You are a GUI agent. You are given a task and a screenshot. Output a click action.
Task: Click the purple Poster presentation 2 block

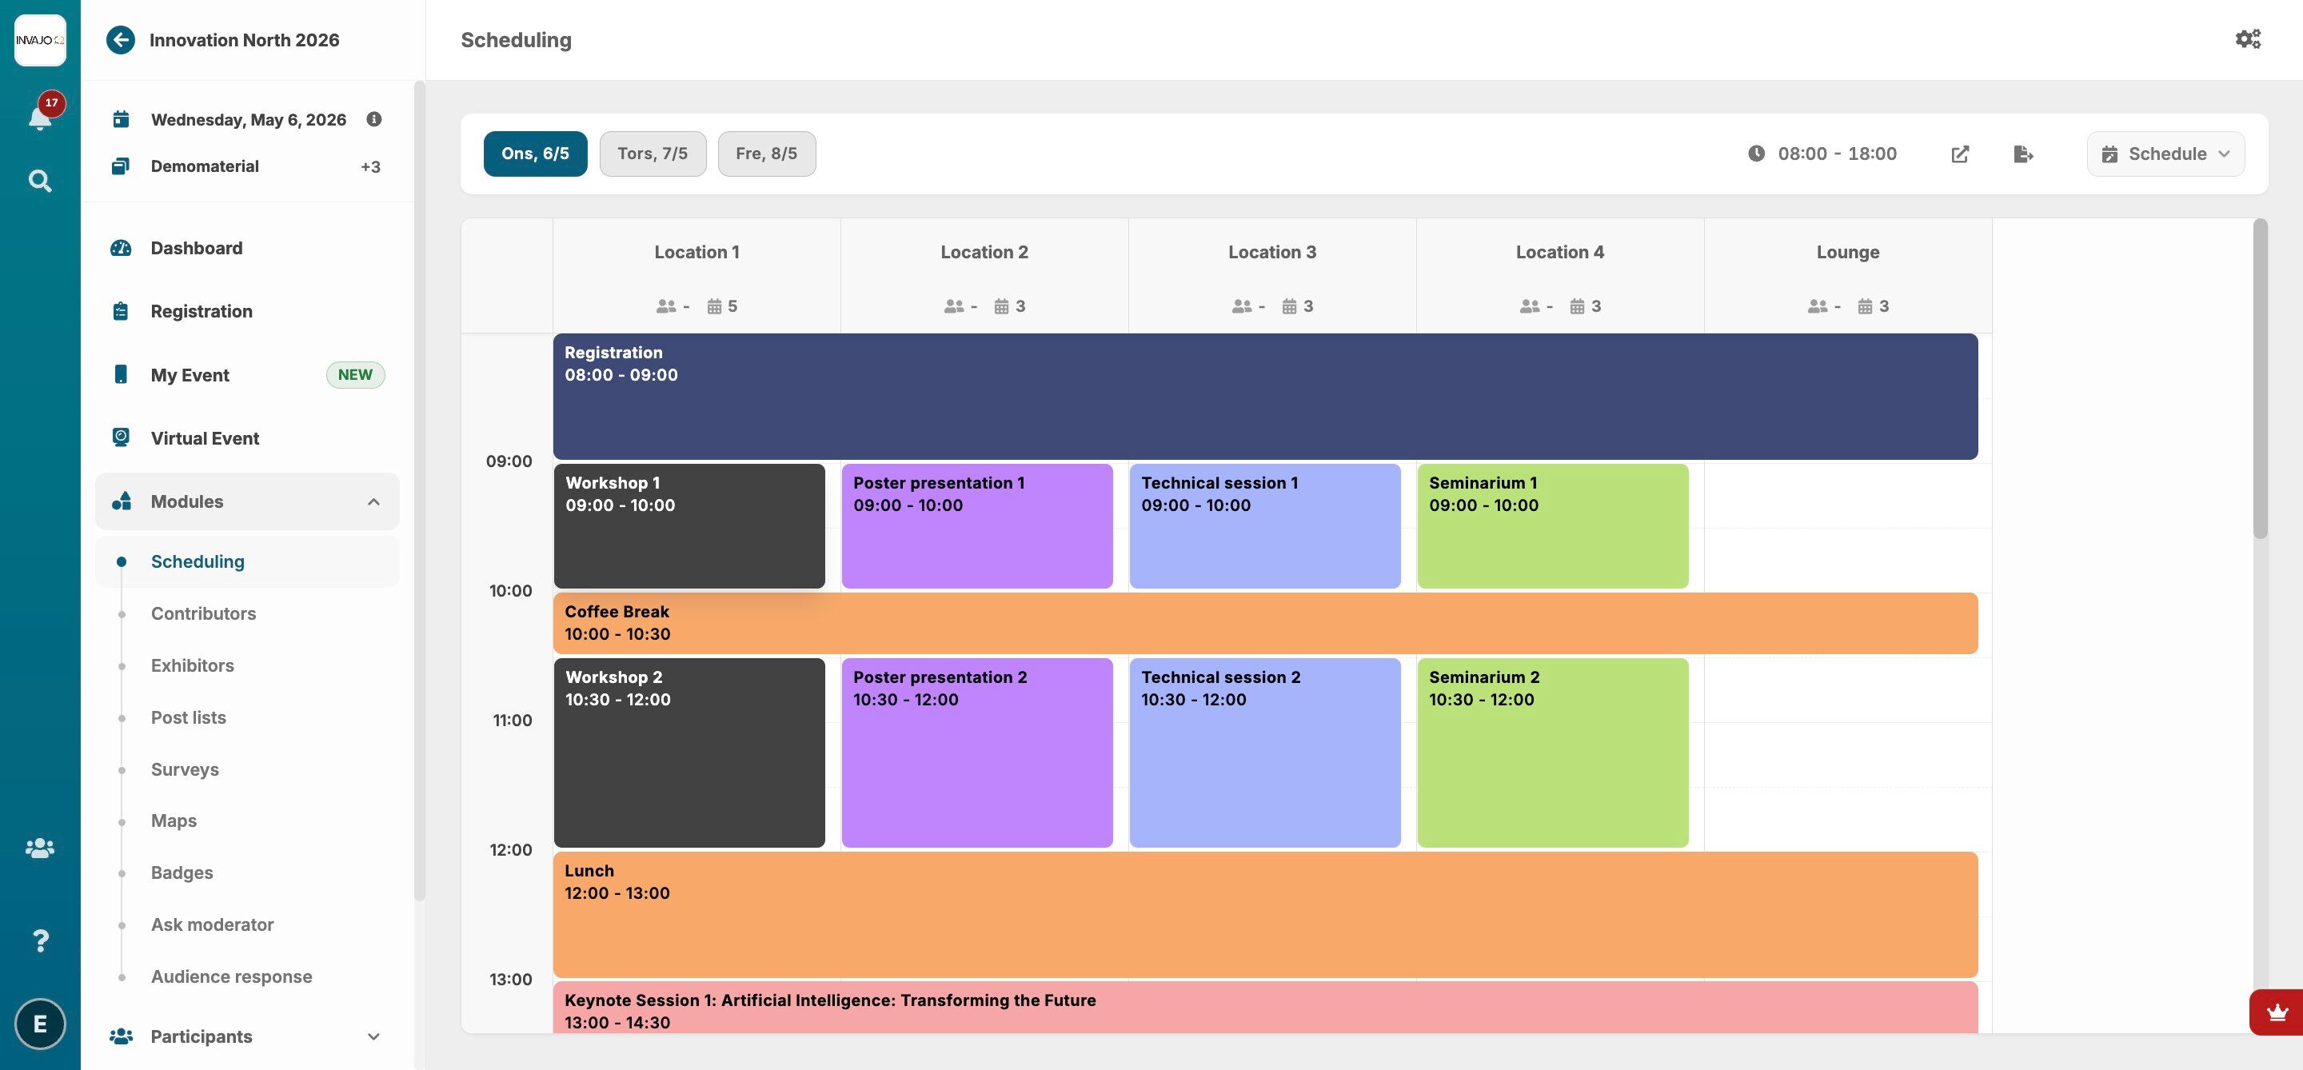(977, 753)
